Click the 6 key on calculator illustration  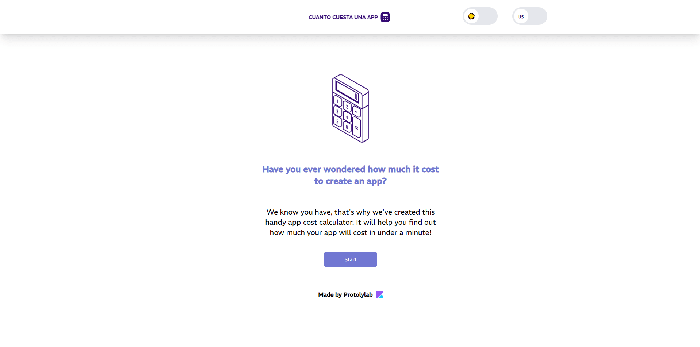(x=347, y=127)
